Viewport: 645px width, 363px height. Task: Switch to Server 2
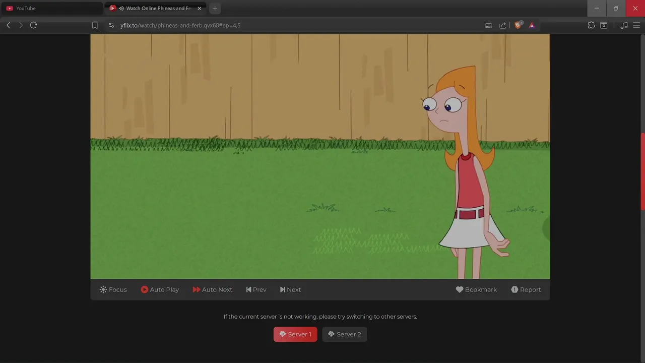tap(345, 334)
